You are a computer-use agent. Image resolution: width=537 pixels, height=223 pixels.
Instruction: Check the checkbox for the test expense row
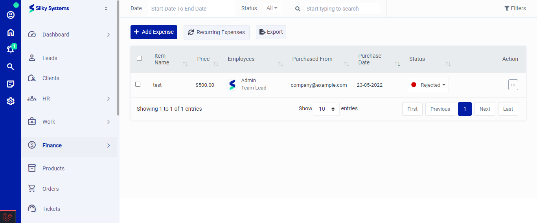coord(138,84)
